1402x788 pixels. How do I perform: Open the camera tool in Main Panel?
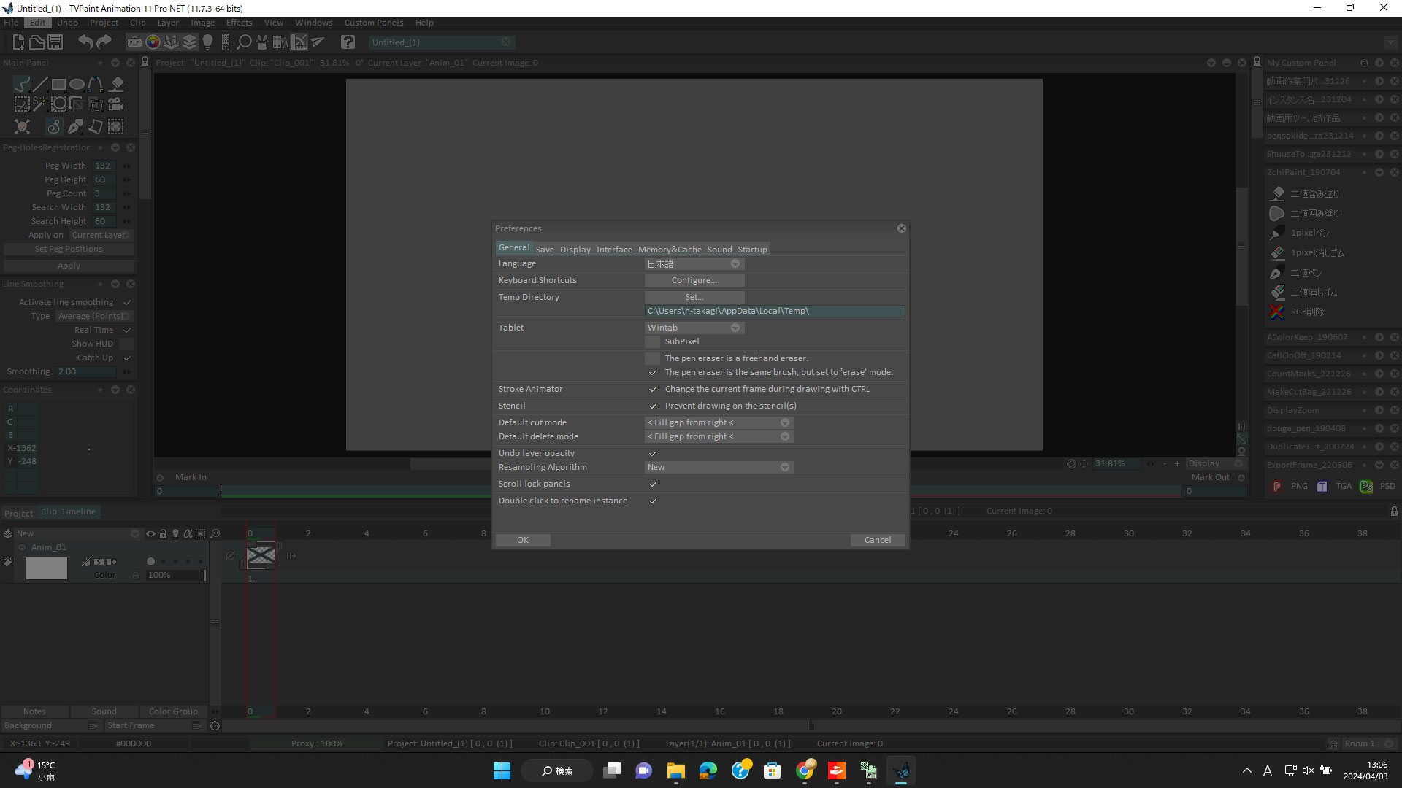tap(115, 104)
